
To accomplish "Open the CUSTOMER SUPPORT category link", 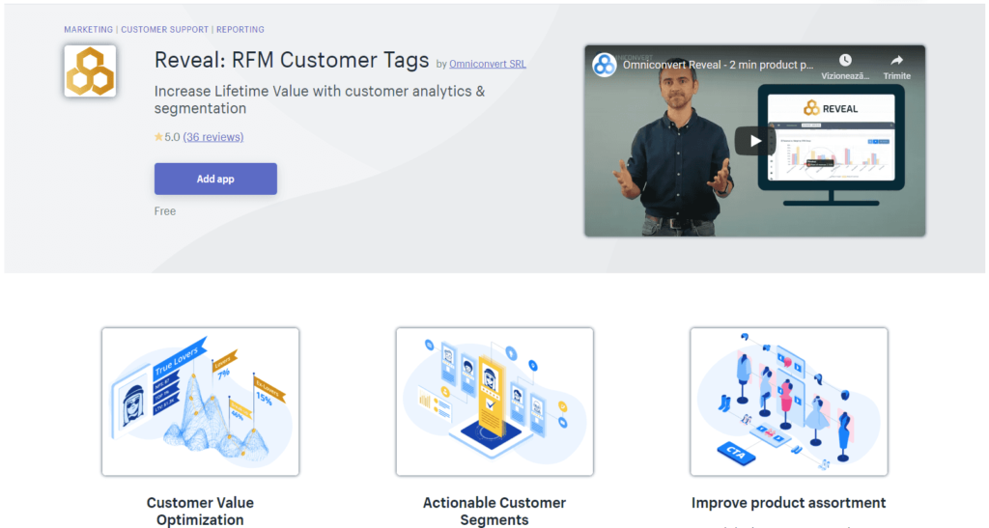I will pyautogui.click(x=164, y=30).
